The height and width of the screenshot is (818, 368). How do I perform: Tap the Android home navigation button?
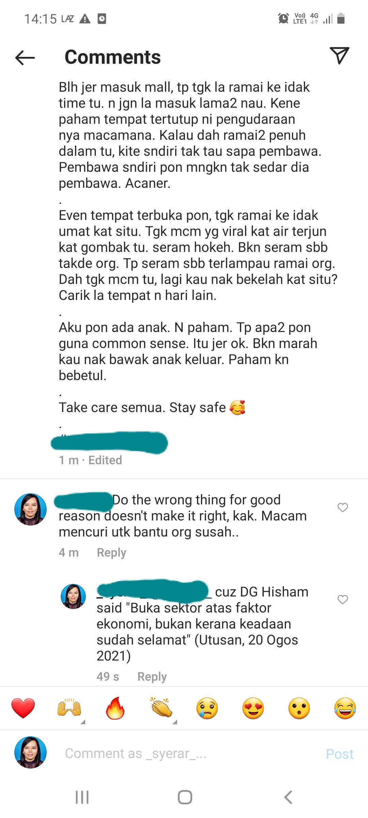185,797
